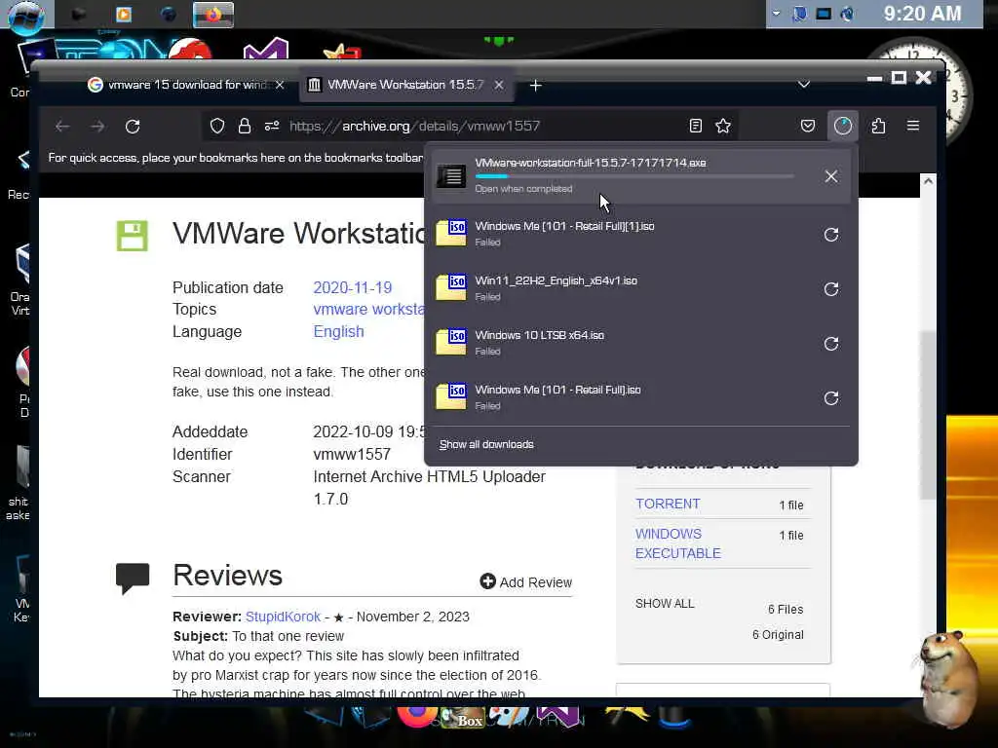Viewport: 998px width, 748px height.
Task: Click SHOW ALL files link
Action: coord(665,604)
